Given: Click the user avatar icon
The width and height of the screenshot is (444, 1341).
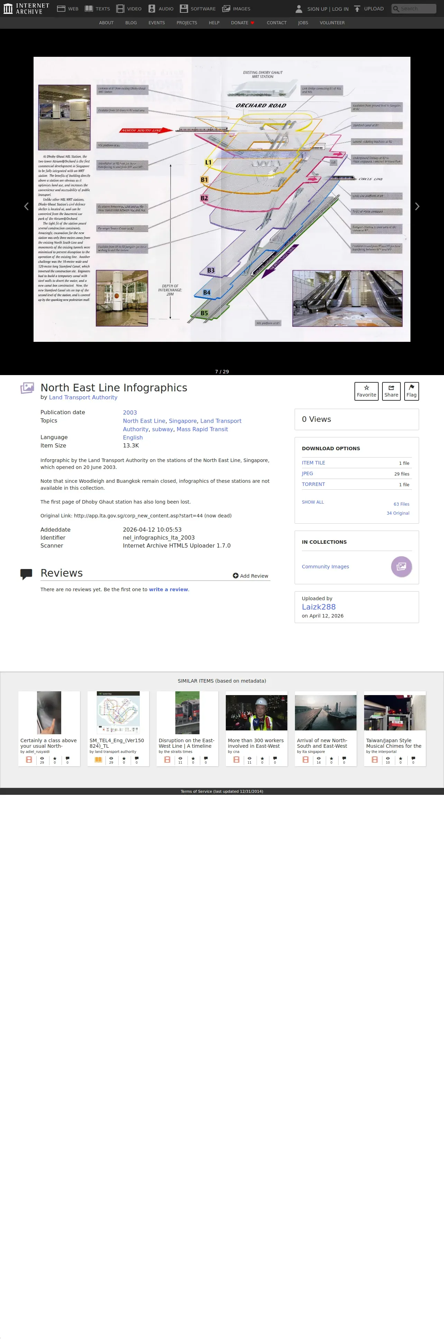Looking at the screenshot, I should (x=299, y=9).
